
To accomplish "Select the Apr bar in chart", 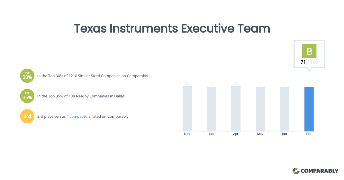I will [x=236, y=109].
